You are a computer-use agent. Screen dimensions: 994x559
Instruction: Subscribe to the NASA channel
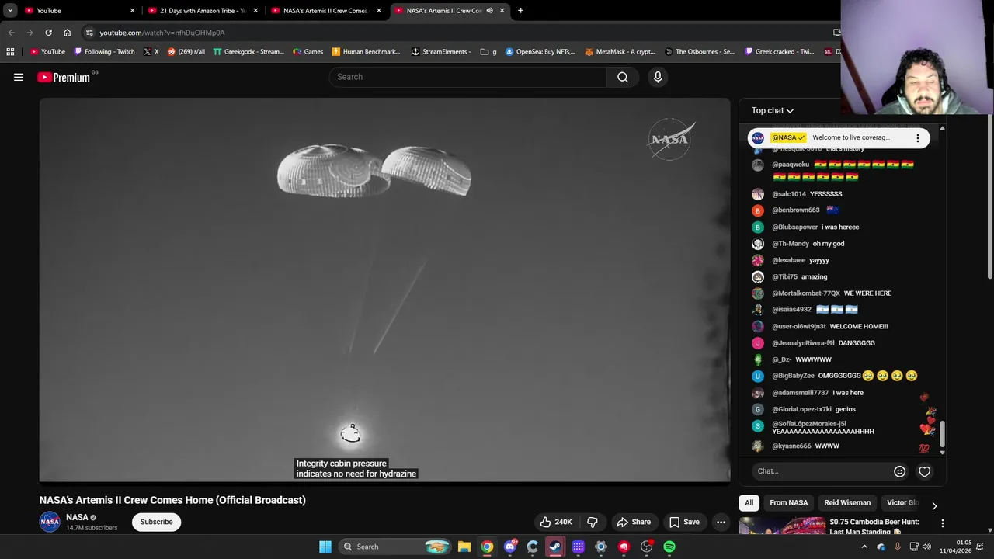coord(156,522)
